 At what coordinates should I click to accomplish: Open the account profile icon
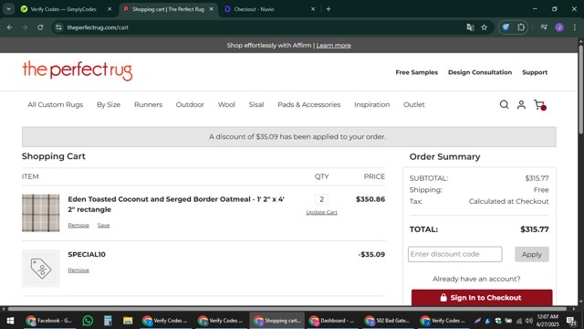tap(521, 105)
